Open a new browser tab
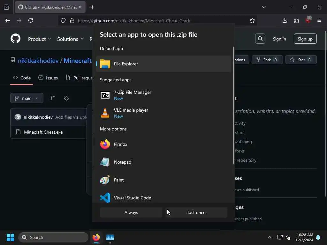This screenshot has height=245, width=327. (92, 7)
